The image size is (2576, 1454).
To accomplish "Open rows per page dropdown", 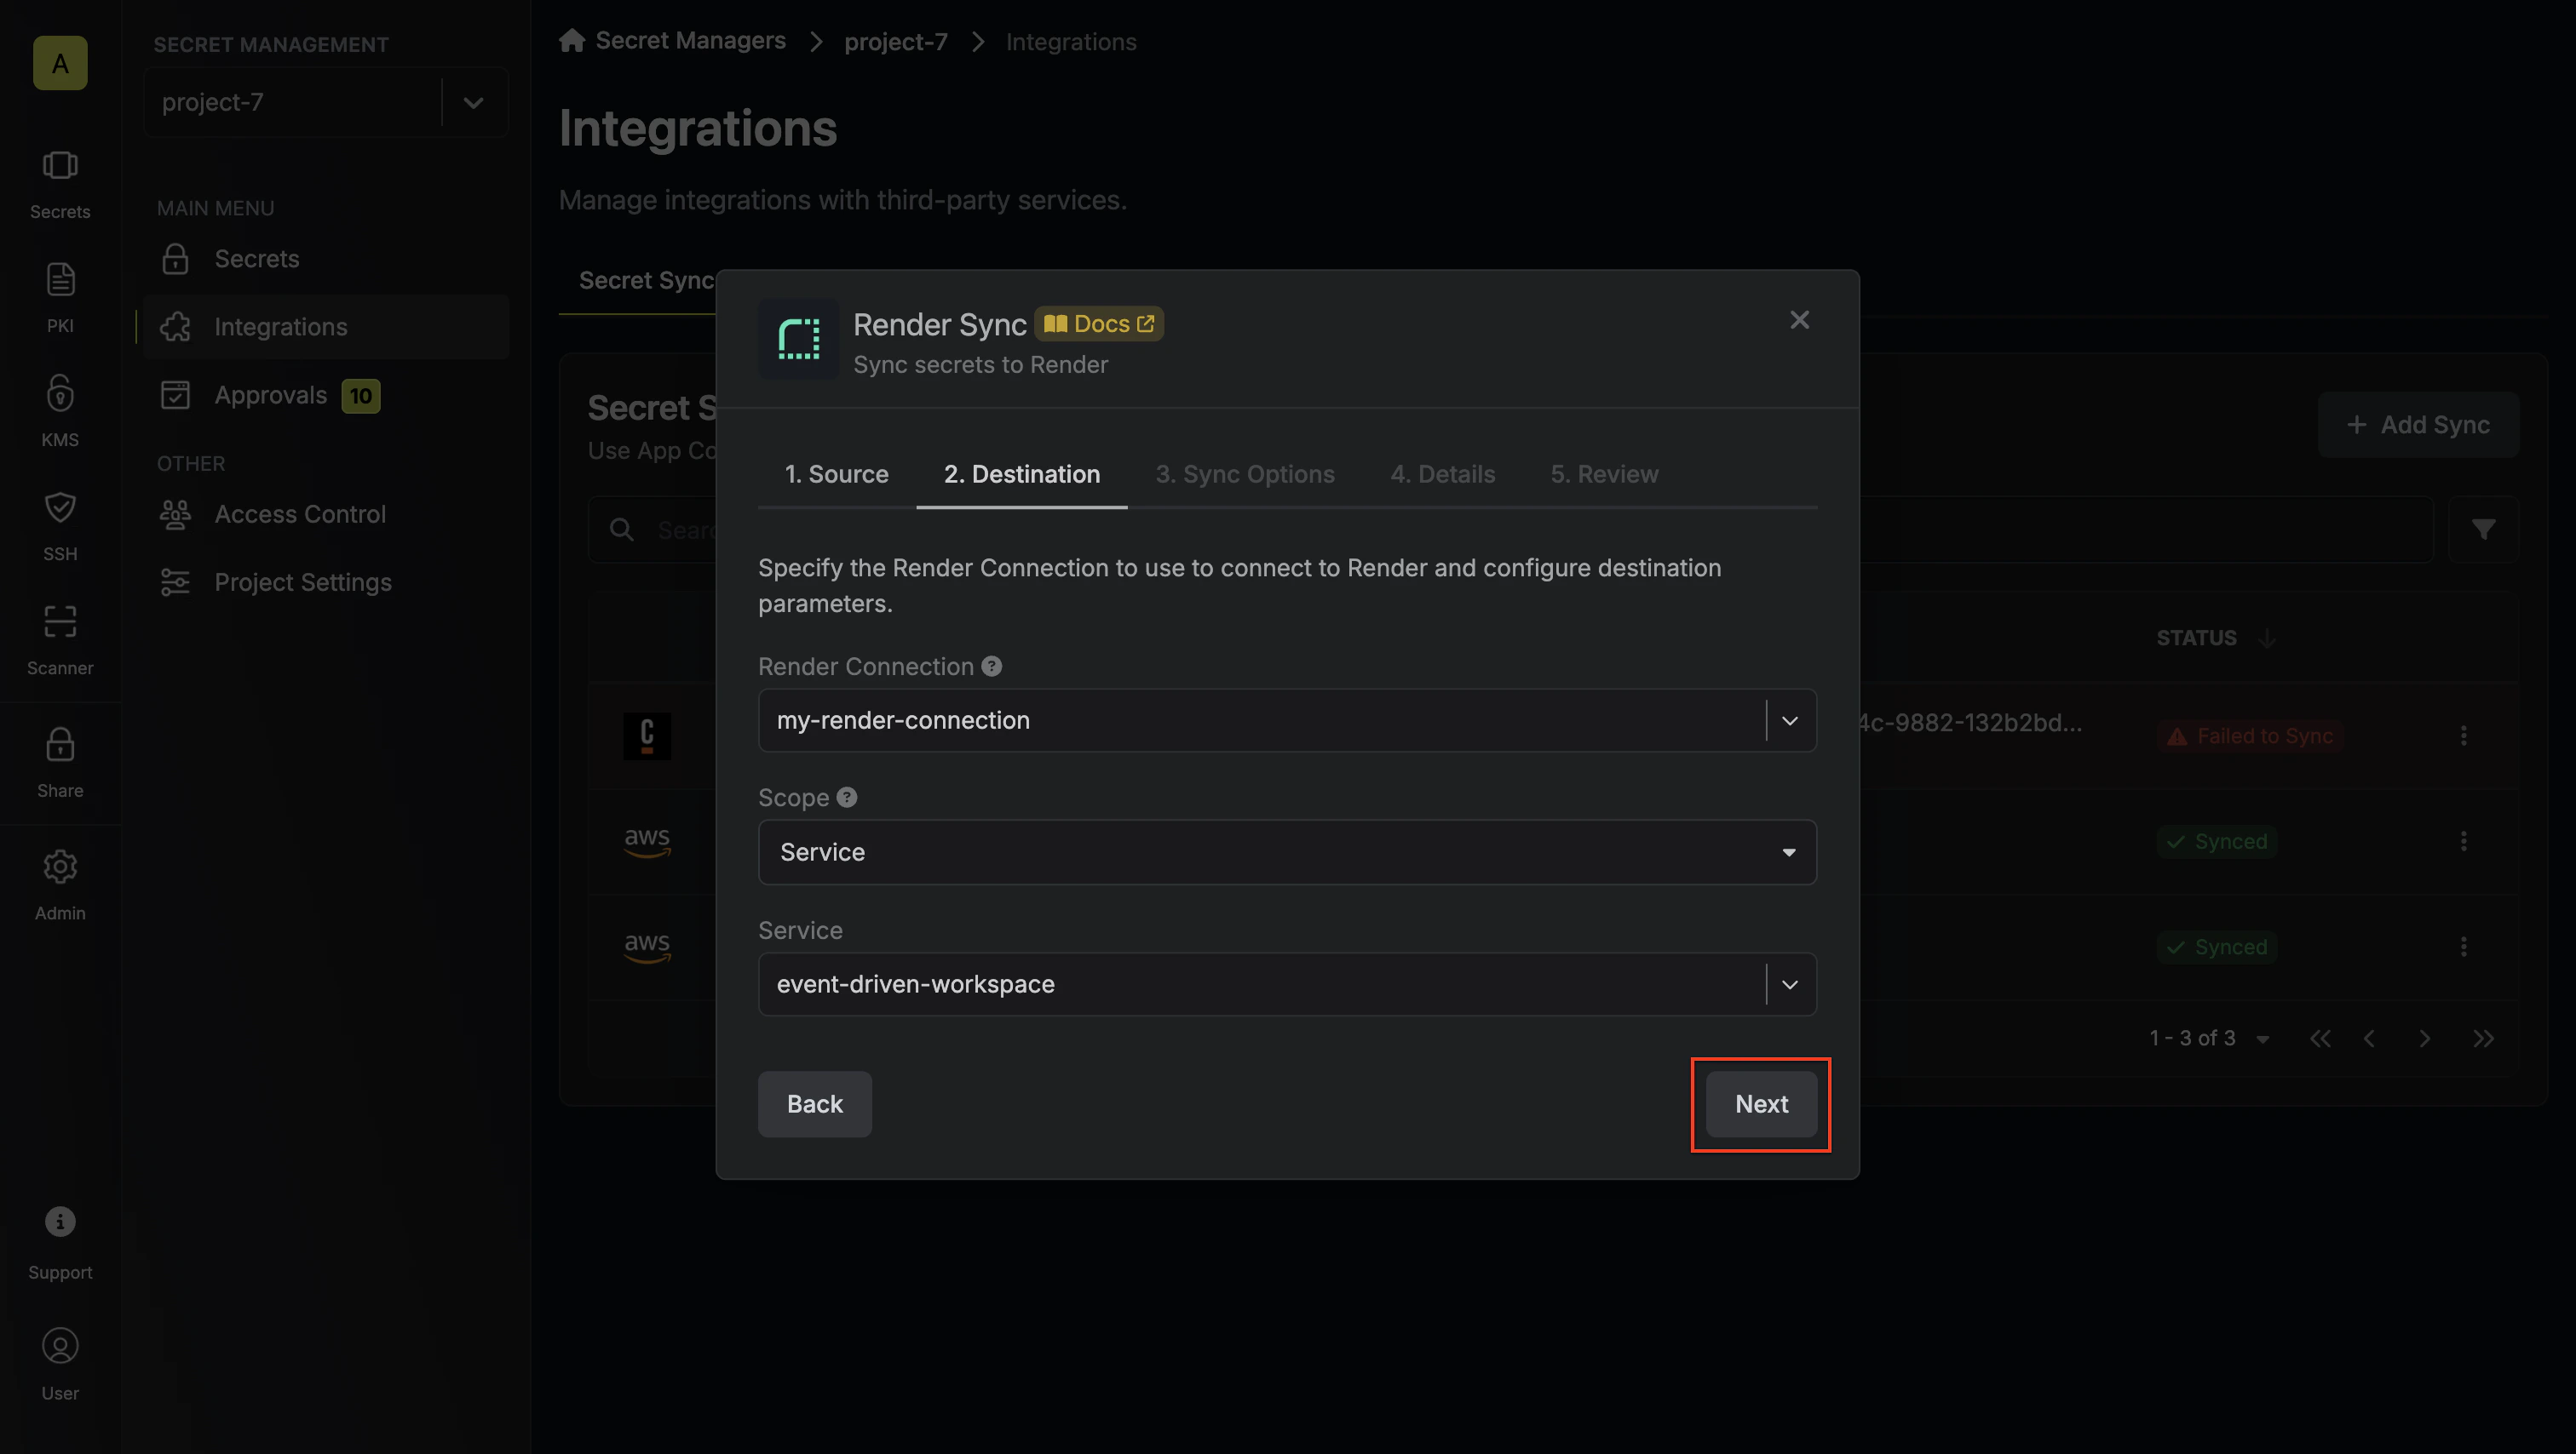I will 2263,1039.
